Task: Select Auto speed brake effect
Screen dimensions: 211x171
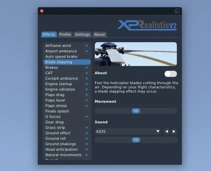Action: pos(67,57)
